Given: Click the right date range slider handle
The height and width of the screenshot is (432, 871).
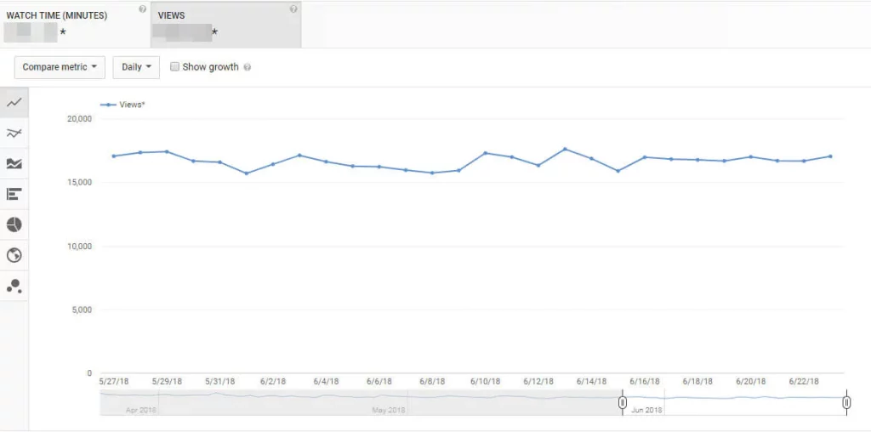Looking at the screenshot, I should [846, 402].
